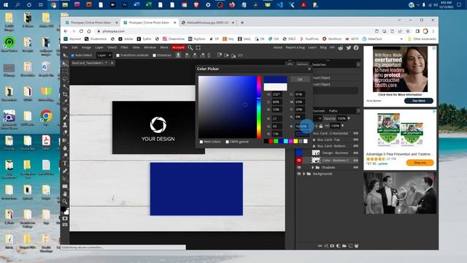Click the download icon in options bar
This screenshot has width=467, height=263.
point(178,56)
